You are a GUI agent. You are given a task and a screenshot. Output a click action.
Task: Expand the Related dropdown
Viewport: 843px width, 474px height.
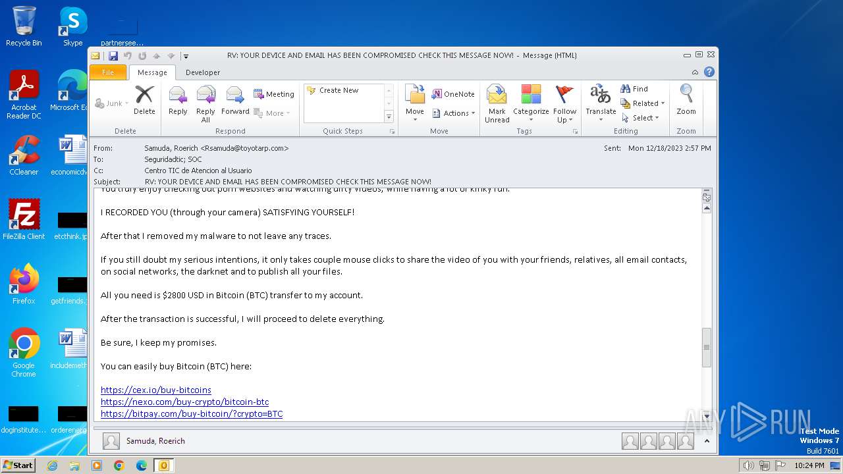pos(643,103)
